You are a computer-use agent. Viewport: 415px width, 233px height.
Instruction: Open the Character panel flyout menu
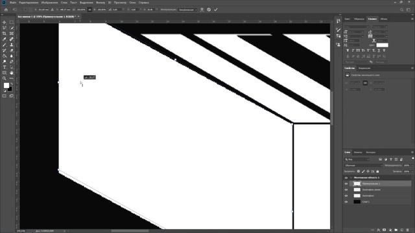tap(412, 19)
